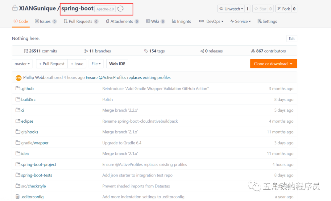The height and width of the screenshot is (201, 331).
Task: Open the ci folder
Action: tap(23, 110)
